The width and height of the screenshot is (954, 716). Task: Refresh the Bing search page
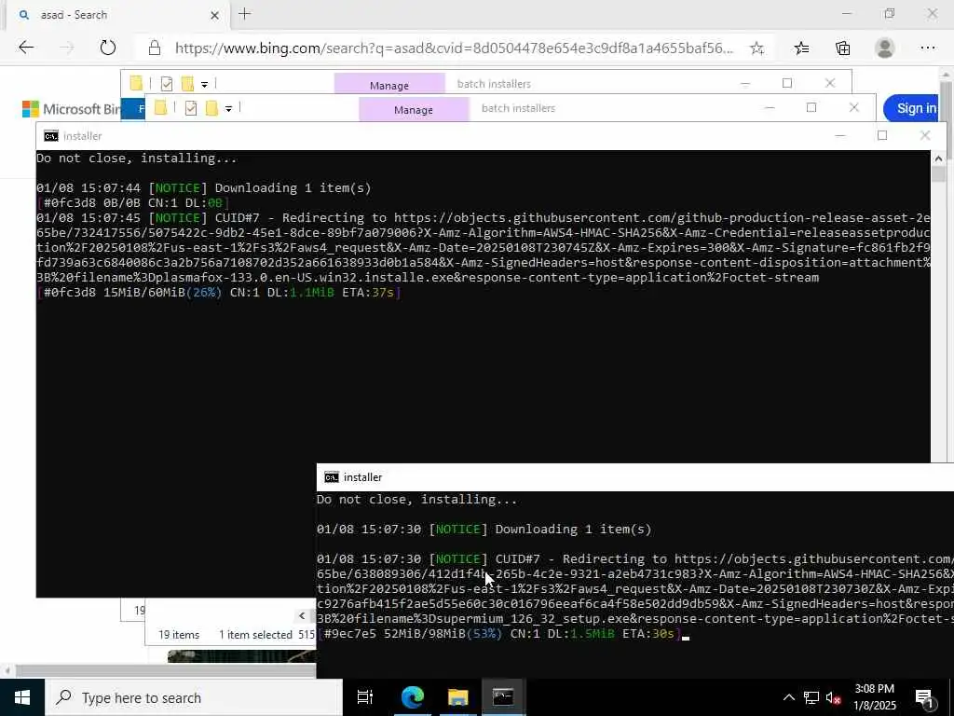(108, 48)
